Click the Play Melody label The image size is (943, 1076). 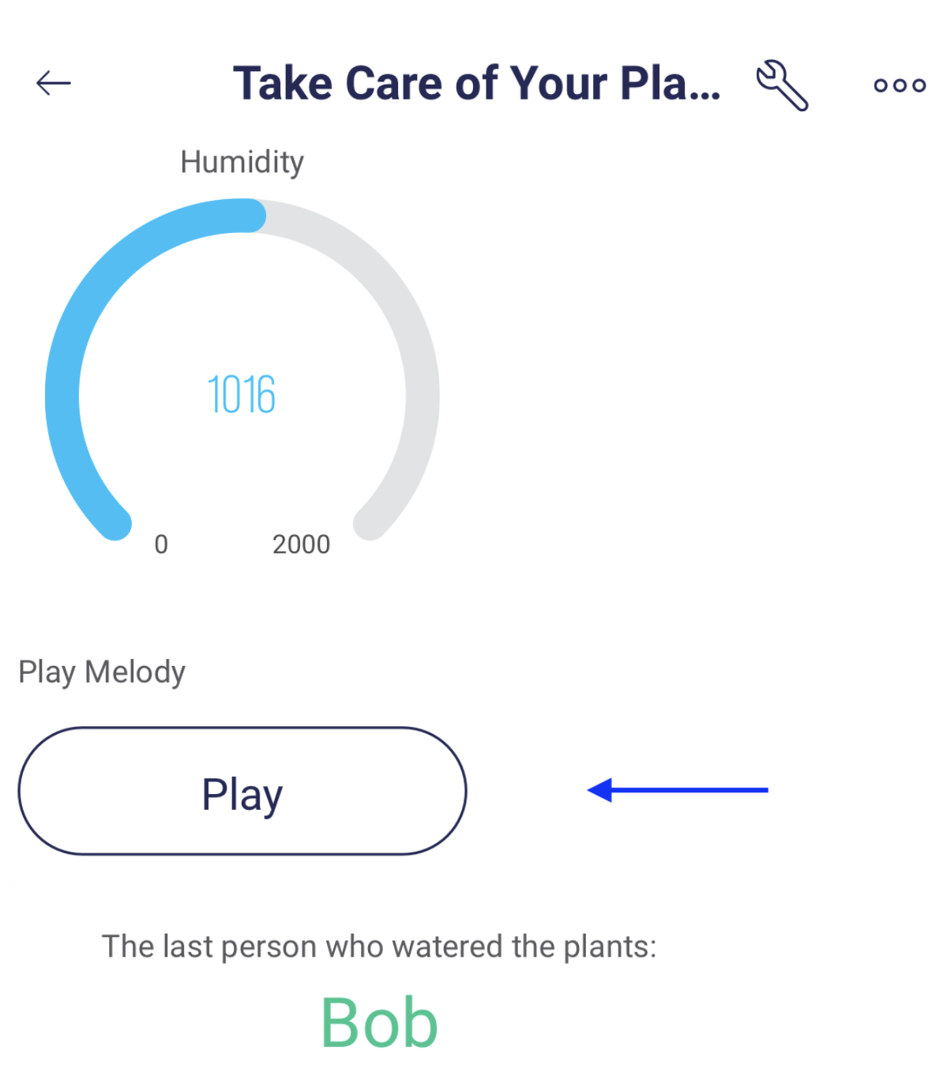click(x=102, y=672)
